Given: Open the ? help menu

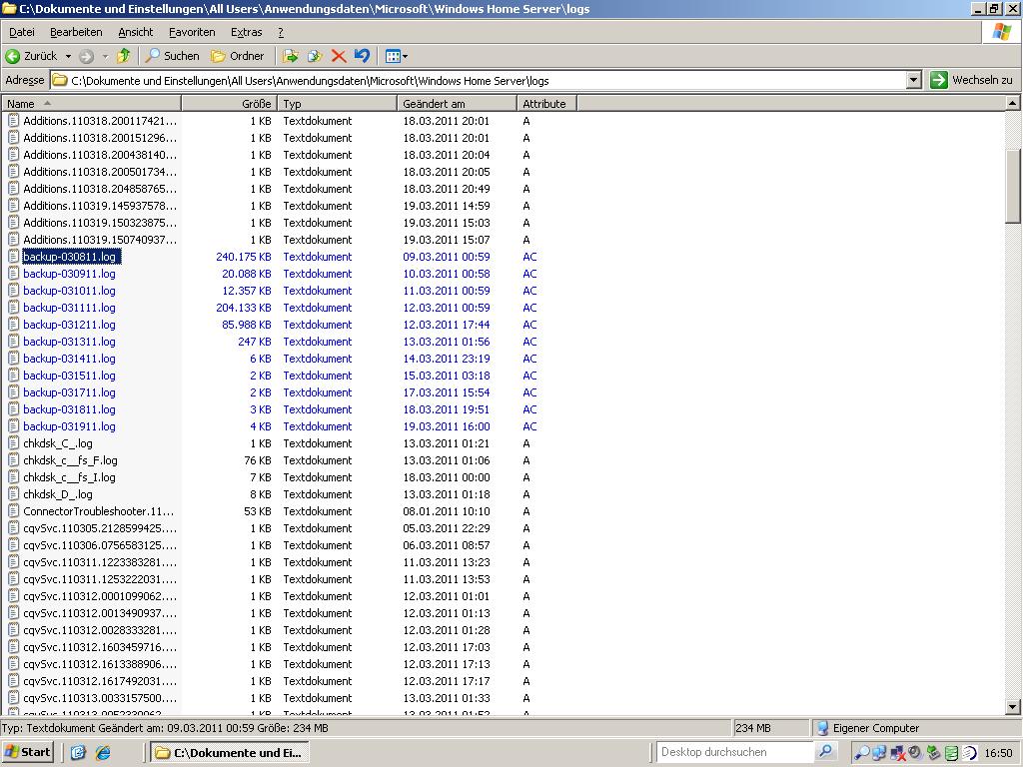Looking at the screenshot, I should pos(281,32).
